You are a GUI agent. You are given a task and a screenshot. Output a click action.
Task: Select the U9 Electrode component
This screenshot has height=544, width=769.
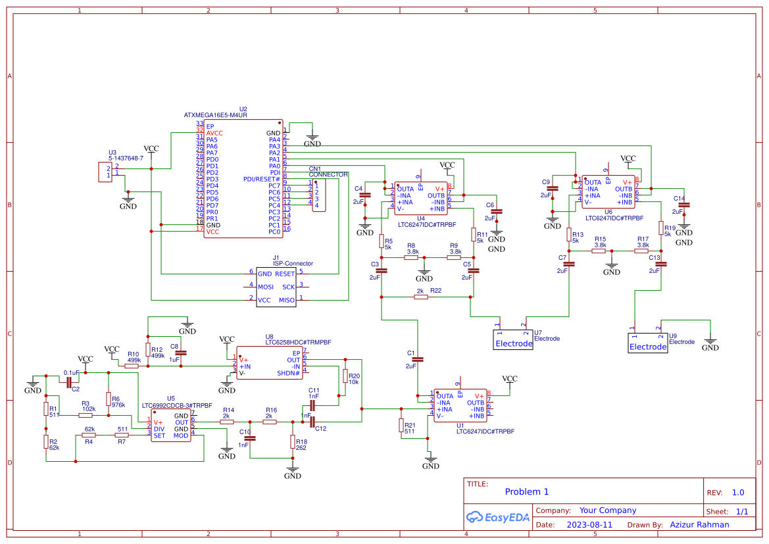pyautogui.click(x=648, y=343)
